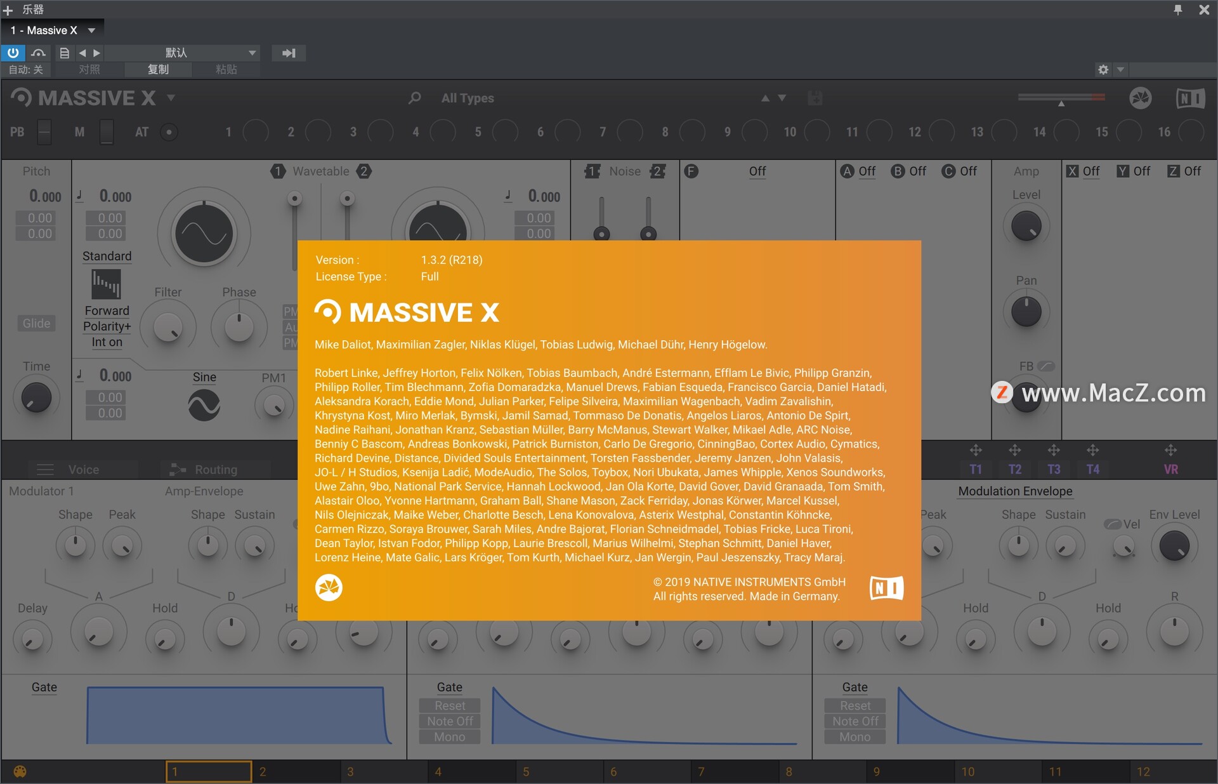Toggle the Int on setting

coord(107,342)
